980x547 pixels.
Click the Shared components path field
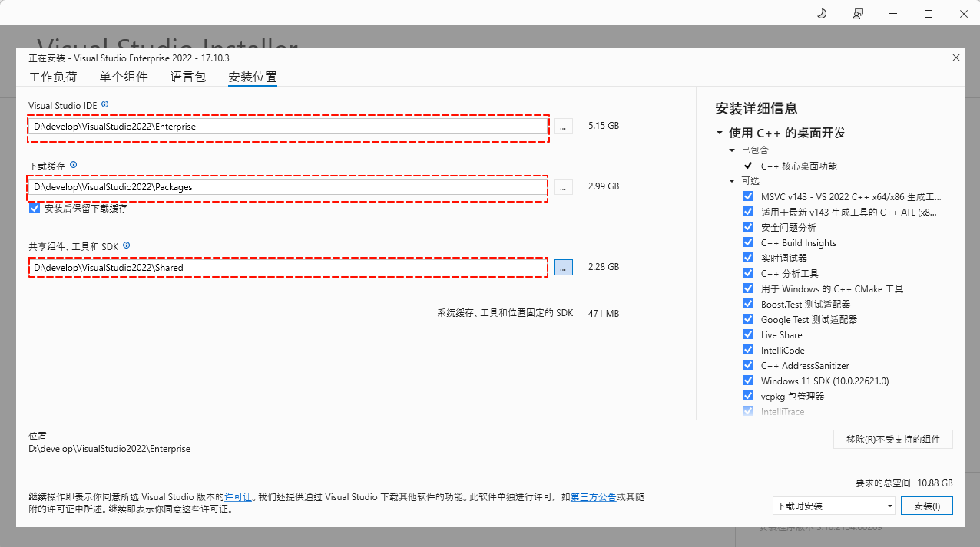click(x=288, y=268)
